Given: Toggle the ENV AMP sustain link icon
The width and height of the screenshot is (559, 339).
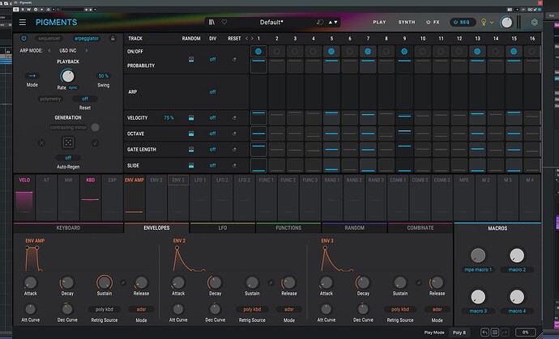Looking at the screenshot, I should [123, 282].
